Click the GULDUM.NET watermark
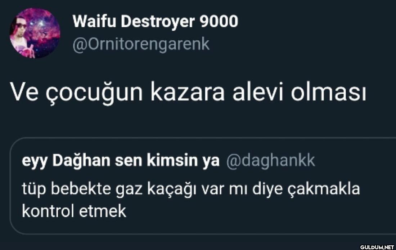396x250 pixels. pyautogui.click(x=377, y=247)
